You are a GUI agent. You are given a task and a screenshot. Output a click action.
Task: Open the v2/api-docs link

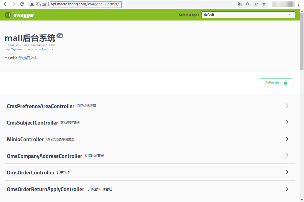click(x=30, y=49)
